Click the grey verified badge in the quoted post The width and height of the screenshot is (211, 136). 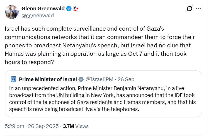click(x=81, y=79)
